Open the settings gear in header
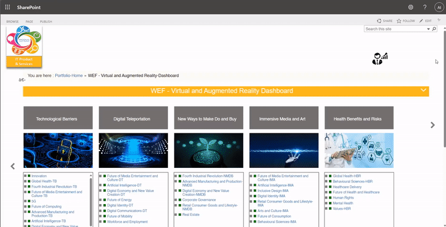This screenshot has height=227, width=446. [x=411, y=7]
